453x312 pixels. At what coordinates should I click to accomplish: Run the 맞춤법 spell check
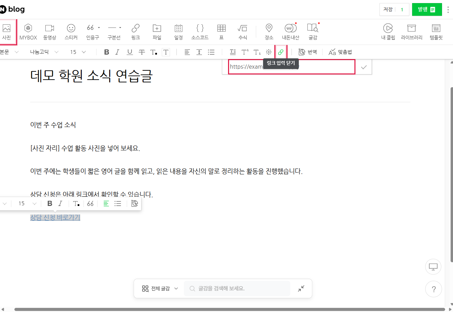tap(340, 52)
